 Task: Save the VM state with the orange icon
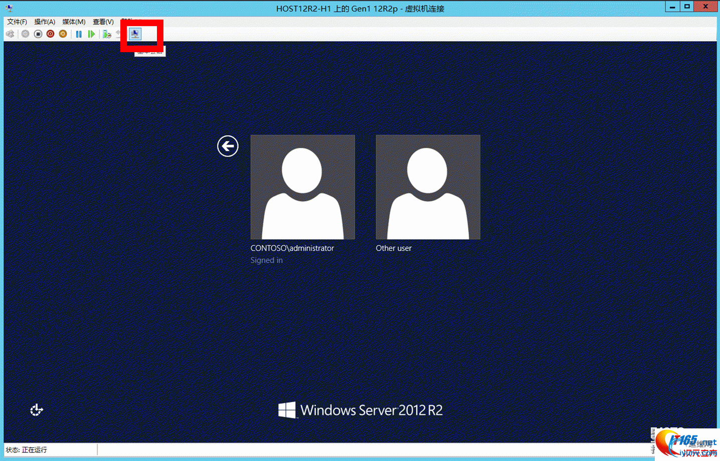pyautogui.click(x=63, y=34)
